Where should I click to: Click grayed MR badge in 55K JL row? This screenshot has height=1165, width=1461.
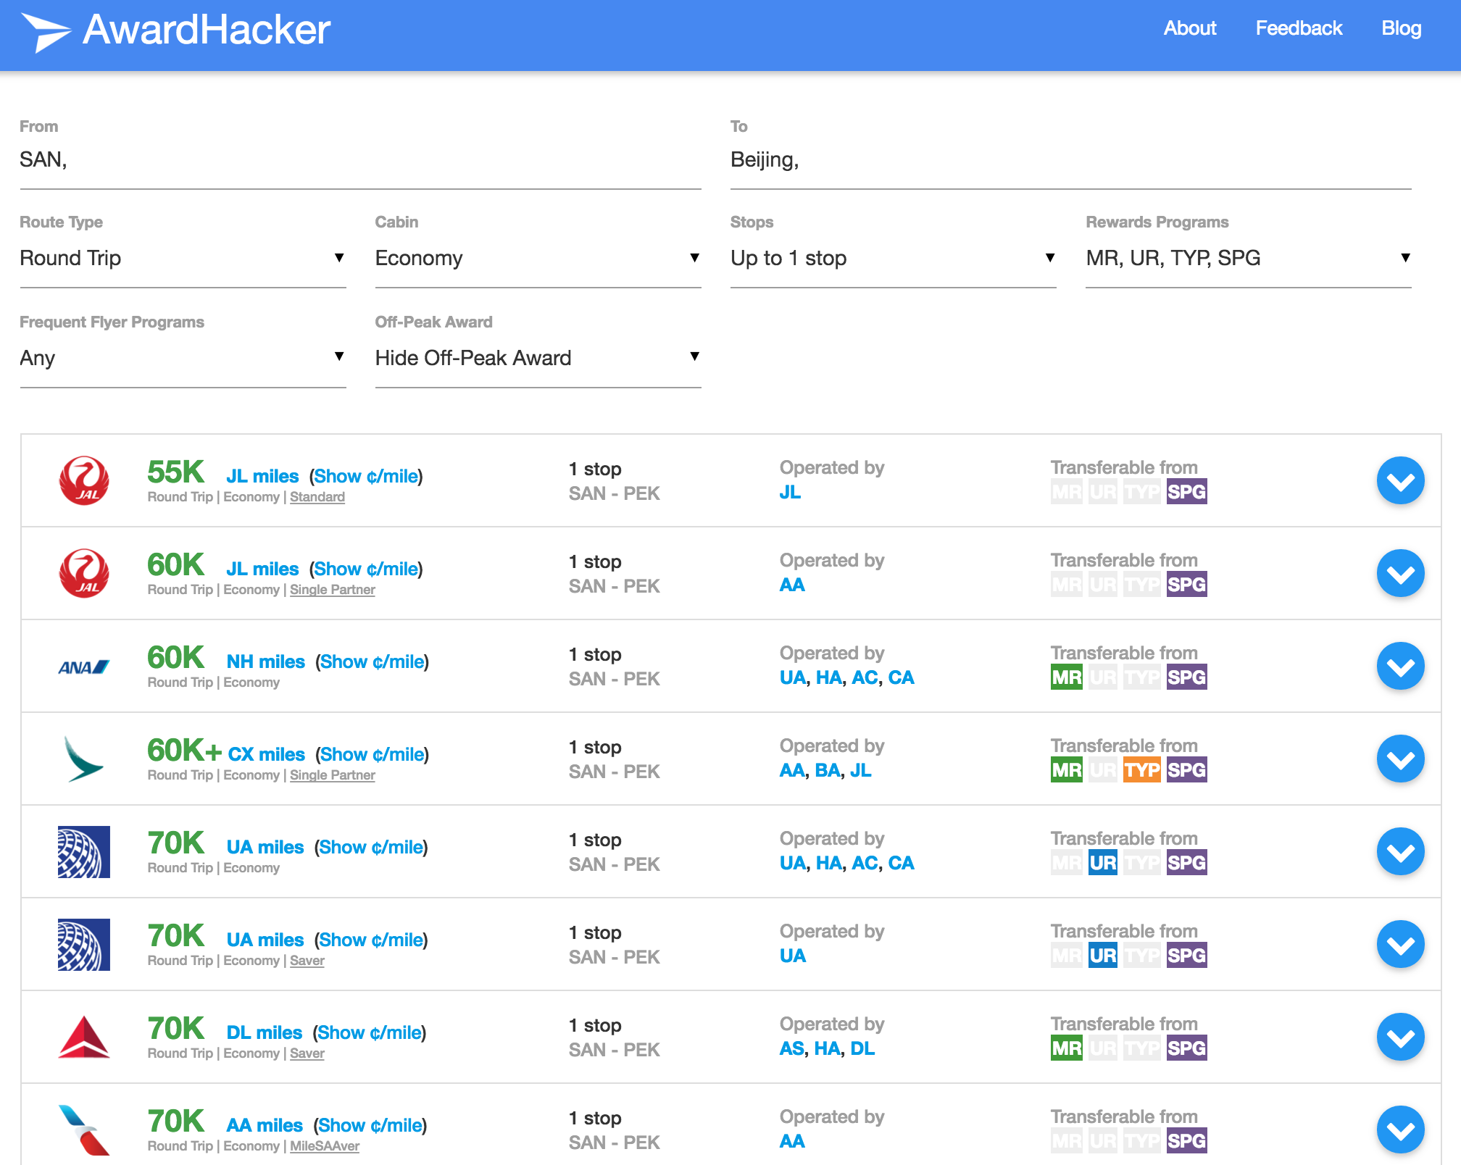click(x=1066, y=492)
